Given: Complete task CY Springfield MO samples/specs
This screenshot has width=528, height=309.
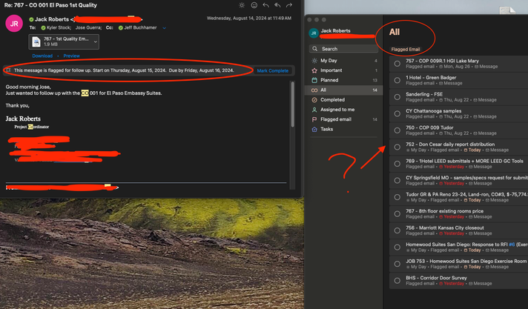Looking at the screenshot, I should coord(397,180).
